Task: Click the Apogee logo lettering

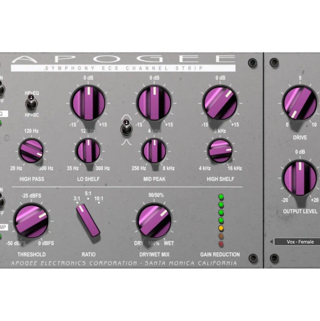Action: click(x=123, y=59)
